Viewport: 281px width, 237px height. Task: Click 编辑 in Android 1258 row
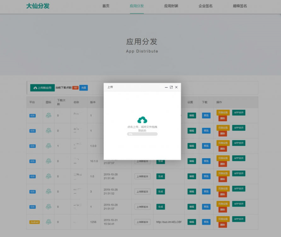point(192,222)
